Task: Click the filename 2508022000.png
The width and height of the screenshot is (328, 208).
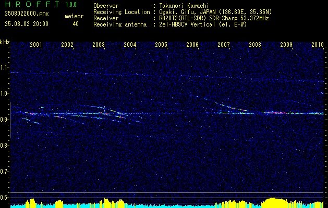Action: (27, 14)
